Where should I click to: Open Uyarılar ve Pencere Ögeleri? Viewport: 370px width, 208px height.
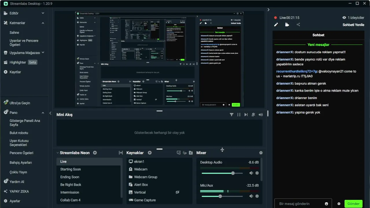(24, 43)
